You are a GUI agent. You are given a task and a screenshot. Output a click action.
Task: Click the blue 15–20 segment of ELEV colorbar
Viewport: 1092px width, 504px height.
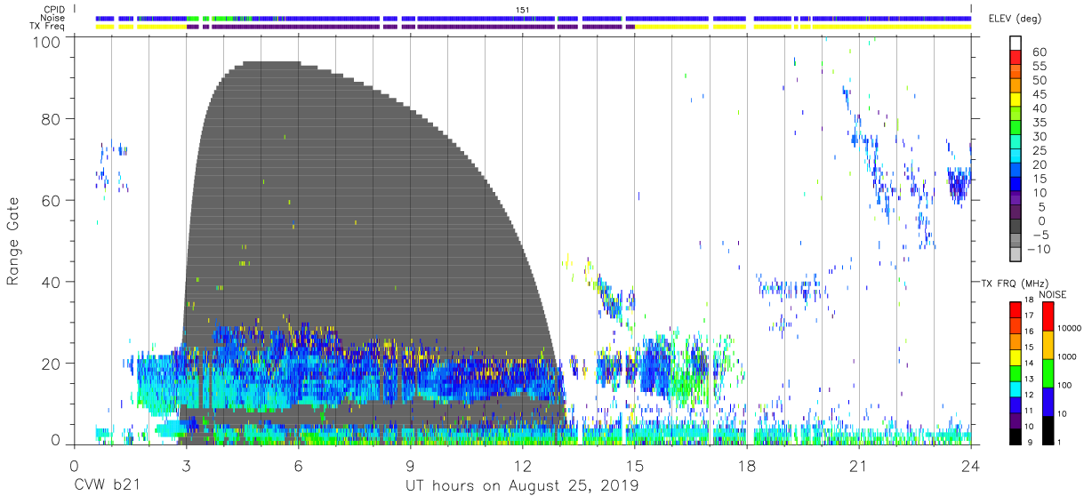coord(1016,171)
